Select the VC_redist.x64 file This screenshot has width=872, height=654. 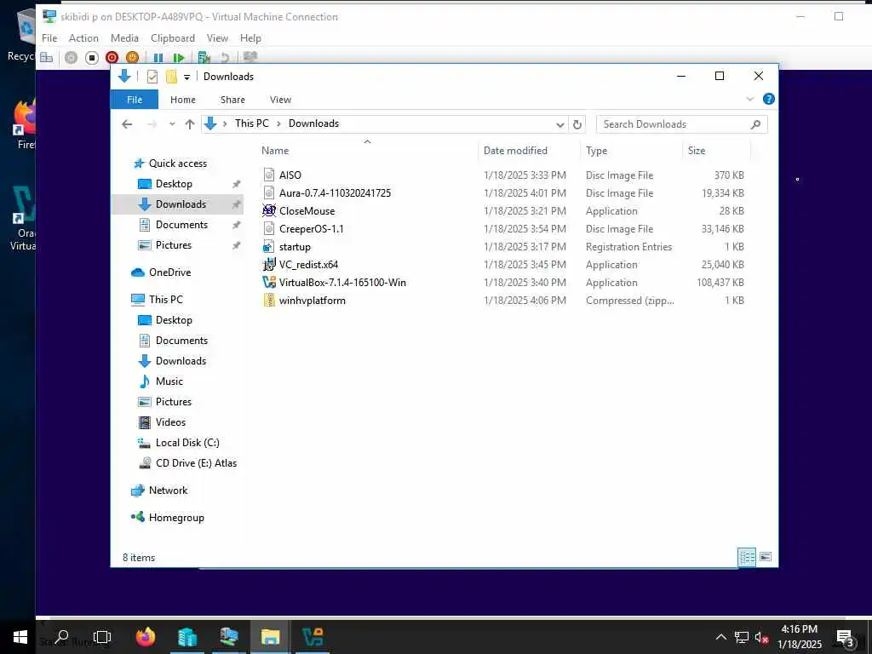[x=308, y=265]
